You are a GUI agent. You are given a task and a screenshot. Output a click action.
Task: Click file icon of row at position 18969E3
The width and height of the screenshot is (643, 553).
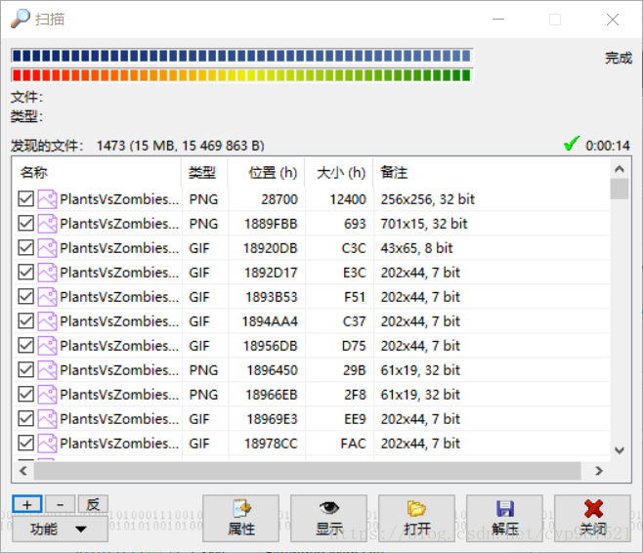click(47, 419)
